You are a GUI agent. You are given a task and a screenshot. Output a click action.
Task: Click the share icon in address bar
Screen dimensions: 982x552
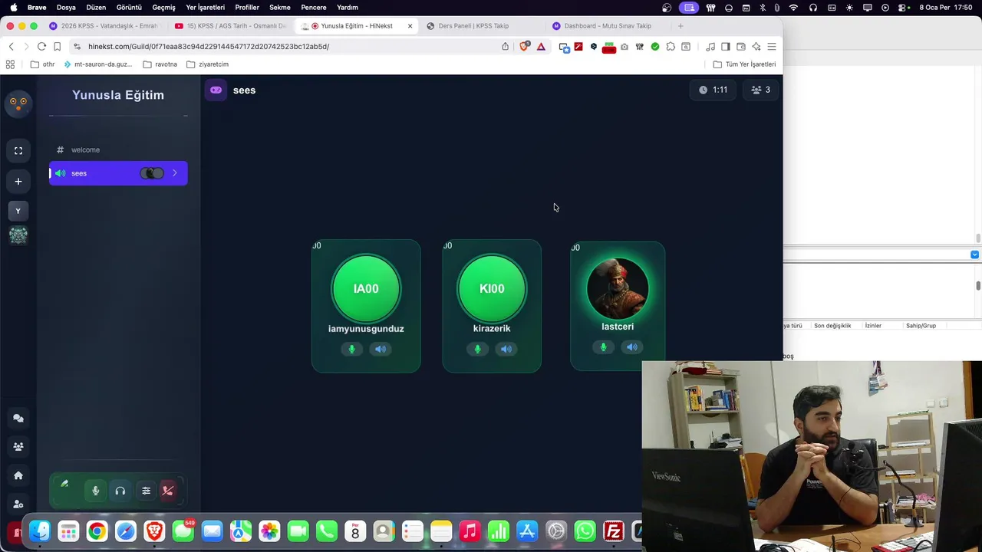coord(505,47)
